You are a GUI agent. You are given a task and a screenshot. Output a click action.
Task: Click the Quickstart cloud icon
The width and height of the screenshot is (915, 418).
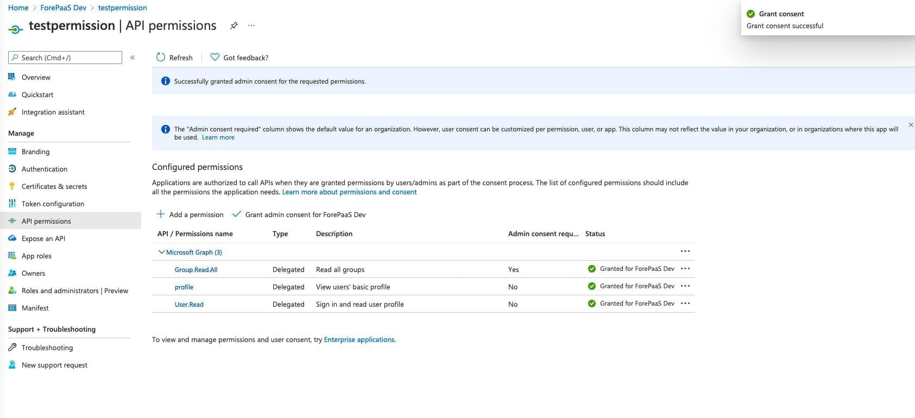(x=12, y=94)
